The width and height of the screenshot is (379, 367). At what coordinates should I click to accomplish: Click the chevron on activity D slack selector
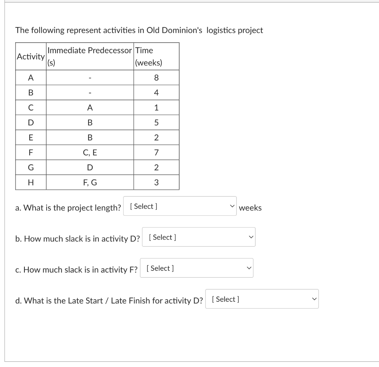tap(250, 237)
